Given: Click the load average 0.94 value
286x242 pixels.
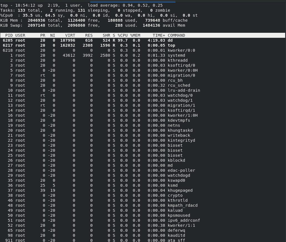Looking at the screenshot, I should (x=128, y=6).
